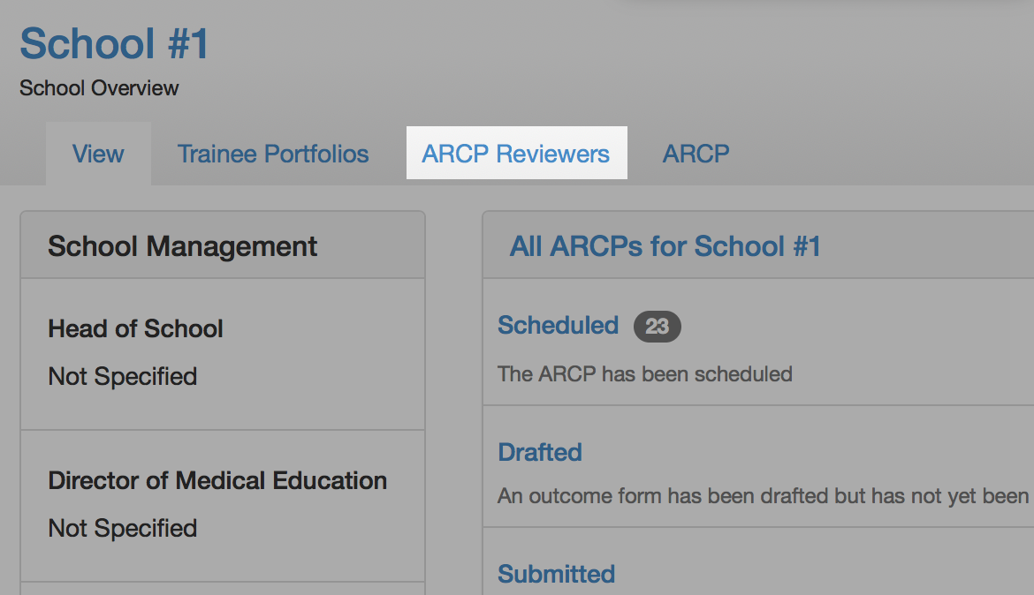This screenshot has height=595, width=1034.
Task: Open the ARCP Reviewers tab
Action: click(x=516, y=154)
